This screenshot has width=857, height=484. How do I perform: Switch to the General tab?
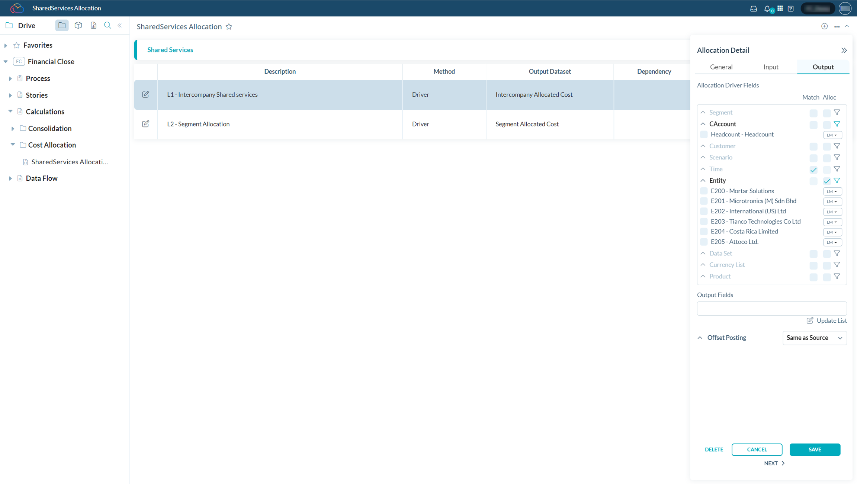(x=721, y=67)
